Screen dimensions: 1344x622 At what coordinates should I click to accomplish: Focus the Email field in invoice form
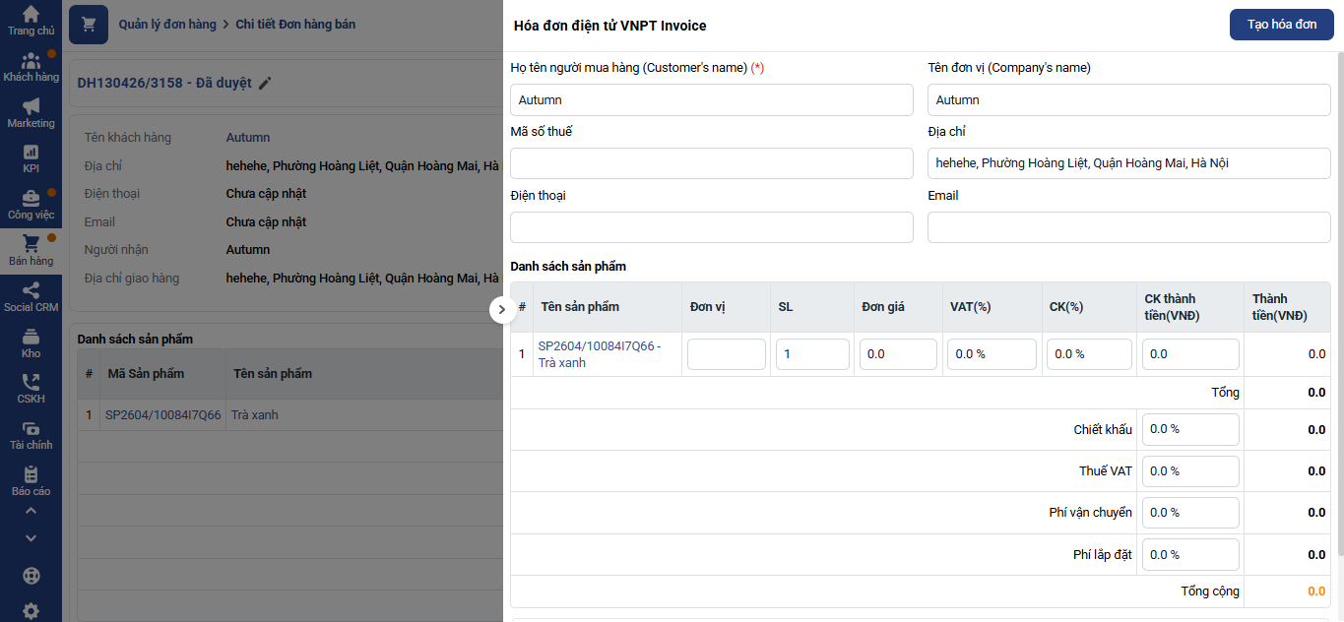coord(1128,227)
